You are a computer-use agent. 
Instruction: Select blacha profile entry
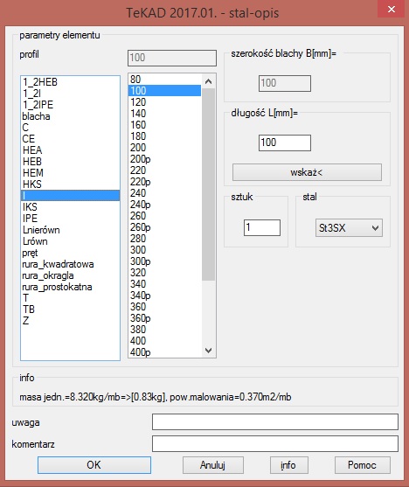(70, 116)
